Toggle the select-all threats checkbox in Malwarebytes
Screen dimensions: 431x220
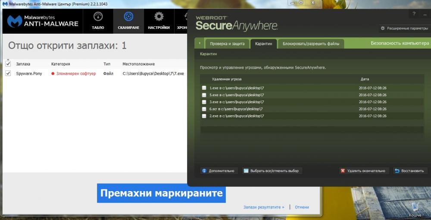point(8,64)
